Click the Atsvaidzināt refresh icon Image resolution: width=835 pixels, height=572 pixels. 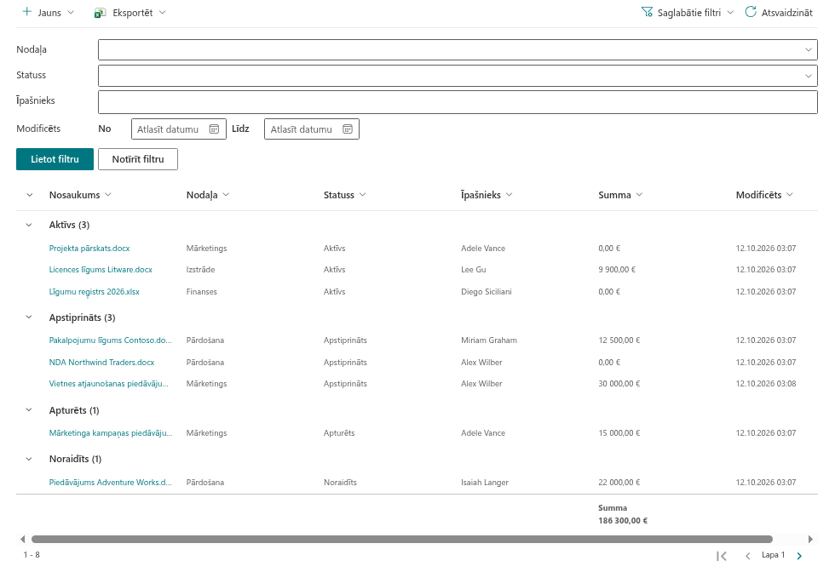coord(751,12)
